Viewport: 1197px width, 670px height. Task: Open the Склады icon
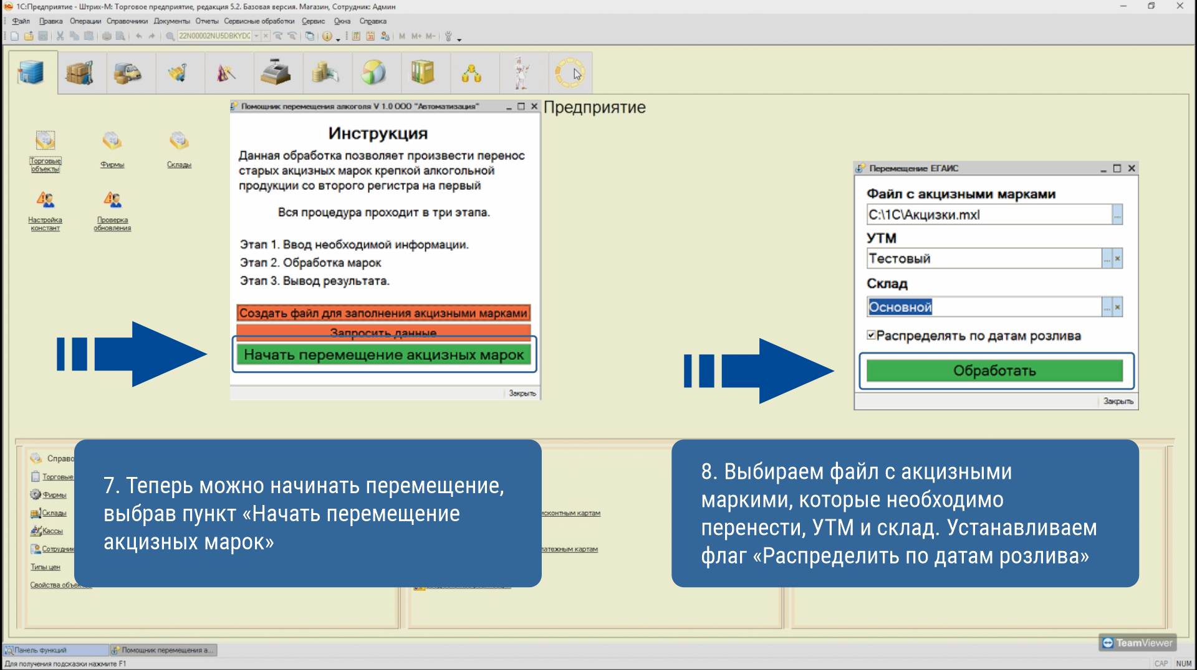pos(179,149)
